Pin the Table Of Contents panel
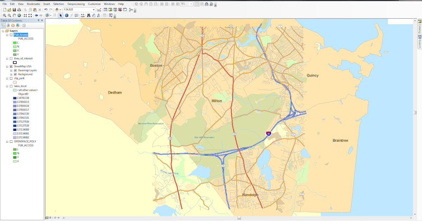 [38, 20]
